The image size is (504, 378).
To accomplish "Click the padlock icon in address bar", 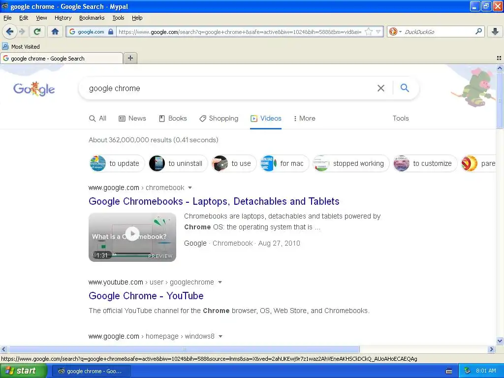I will tap(111, 31).
